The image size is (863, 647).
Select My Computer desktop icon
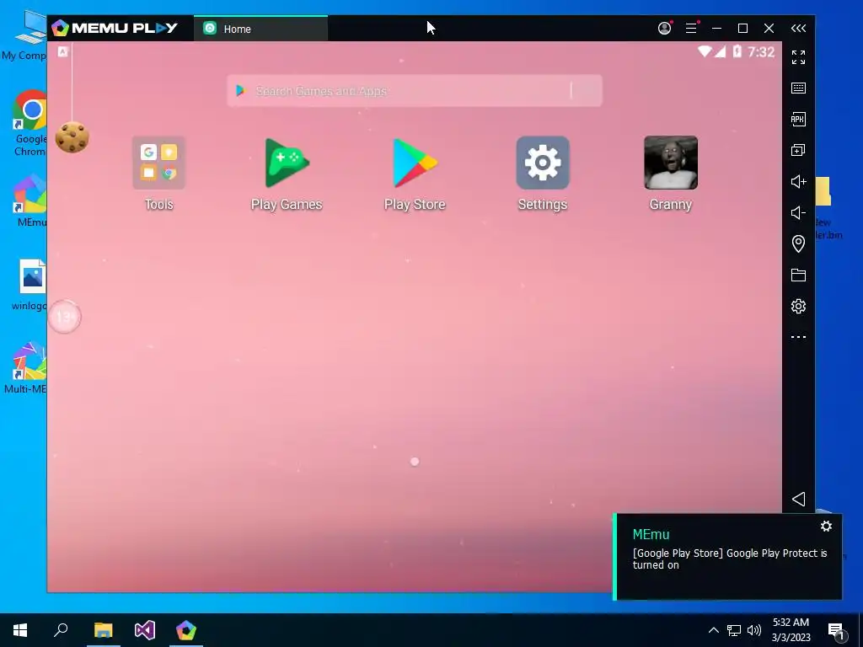tap(24, 35)
